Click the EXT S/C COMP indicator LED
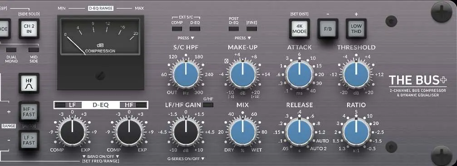This screenshot has width=457, height=166. pos(177,29)
